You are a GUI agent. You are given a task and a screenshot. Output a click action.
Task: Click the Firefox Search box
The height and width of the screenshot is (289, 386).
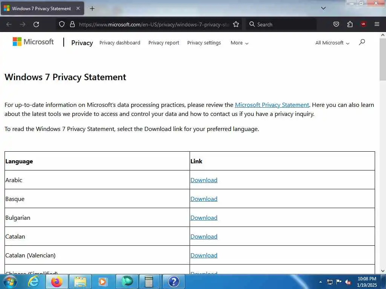(281, 24)
